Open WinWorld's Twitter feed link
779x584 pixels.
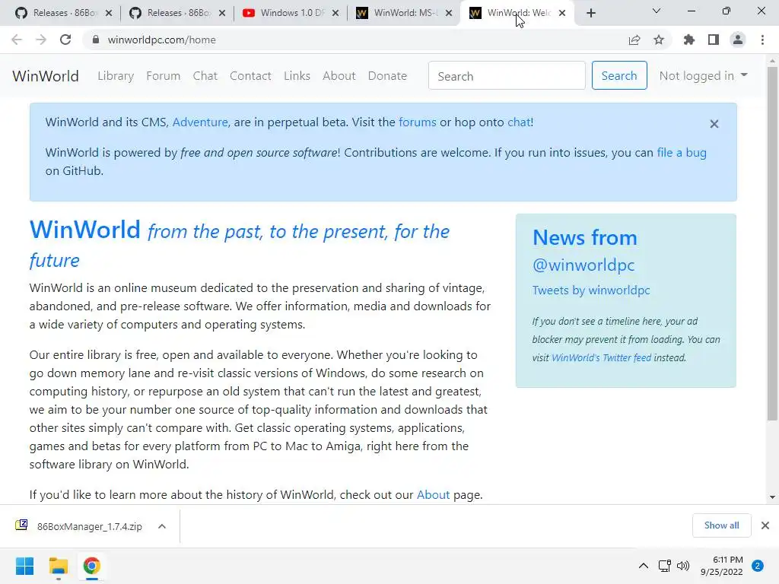pos(601,357)
